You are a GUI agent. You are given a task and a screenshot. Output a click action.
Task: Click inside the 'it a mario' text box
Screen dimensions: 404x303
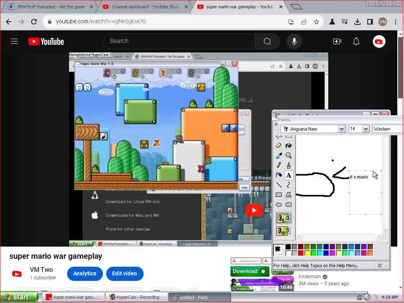(365, 192)
